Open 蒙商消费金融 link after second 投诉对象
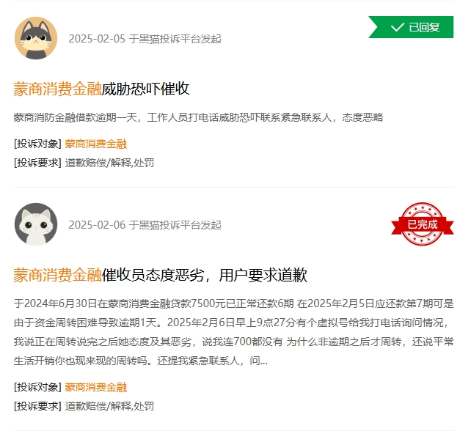 click(95, 387)
